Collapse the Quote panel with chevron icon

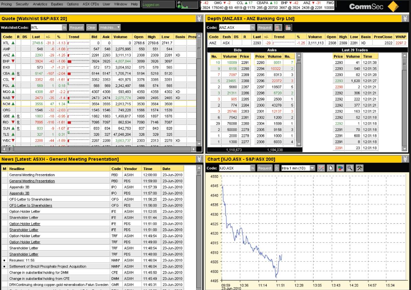point(199,18)
